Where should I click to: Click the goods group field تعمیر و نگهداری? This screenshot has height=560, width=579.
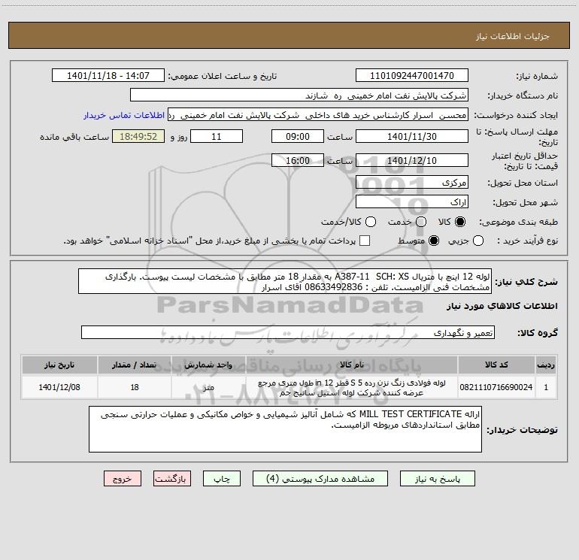pyautogui.click(x=288, y=332)
